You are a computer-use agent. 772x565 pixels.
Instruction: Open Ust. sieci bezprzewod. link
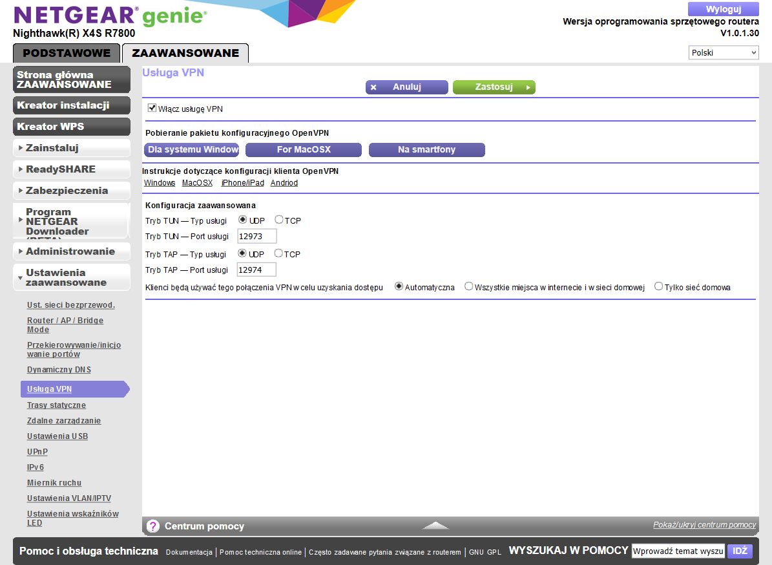[71, 305]
